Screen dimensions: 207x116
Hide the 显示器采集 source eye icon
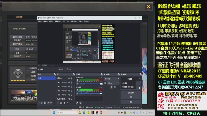click(69, 99)
